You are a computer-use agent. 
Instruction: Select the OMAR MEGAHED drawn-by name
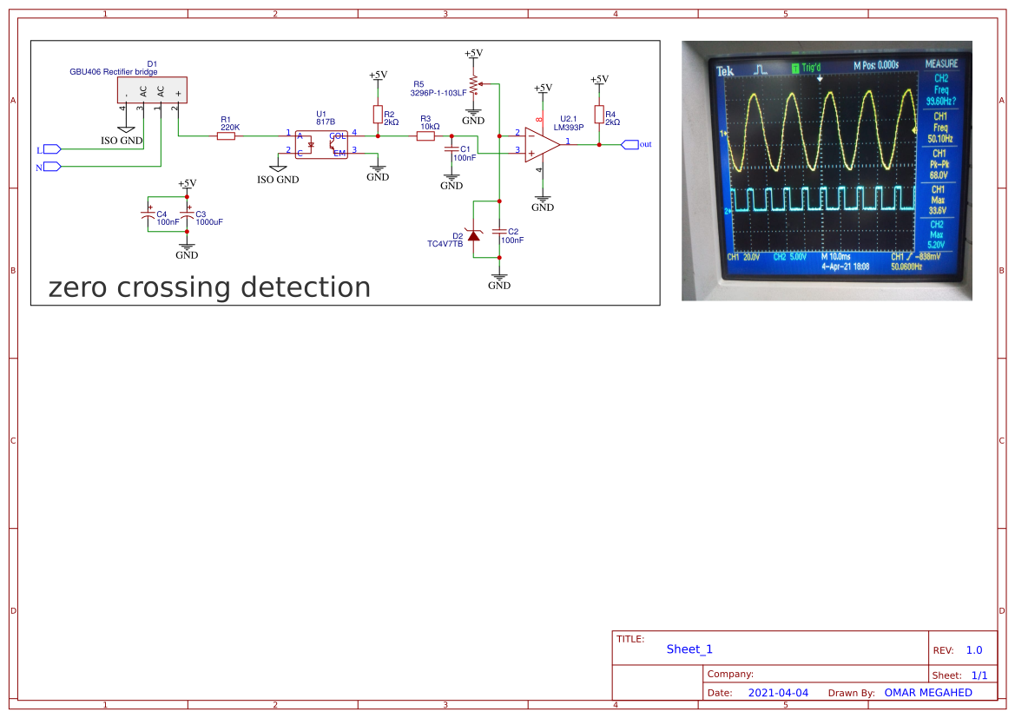(926, 692)
